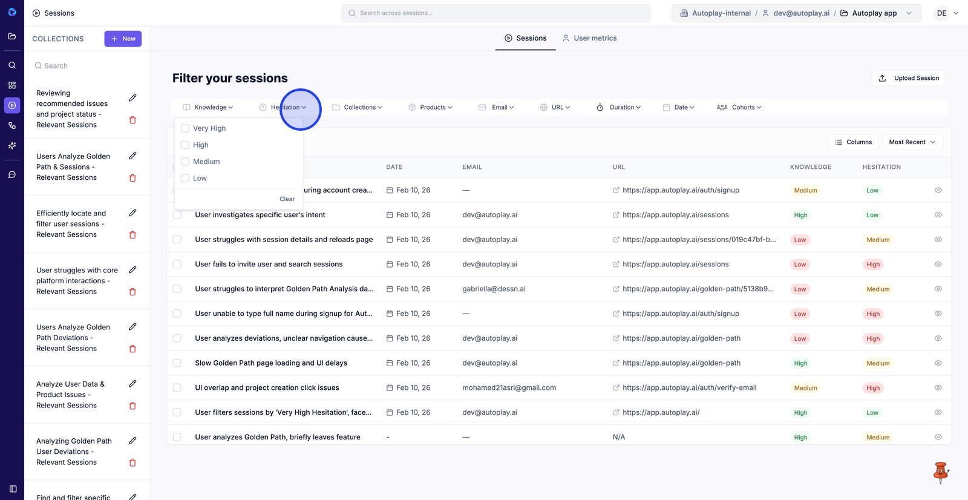Click the Search across sessions field
Screen dimensions: 968x500
pyautogui.click(x=496, y=13)
